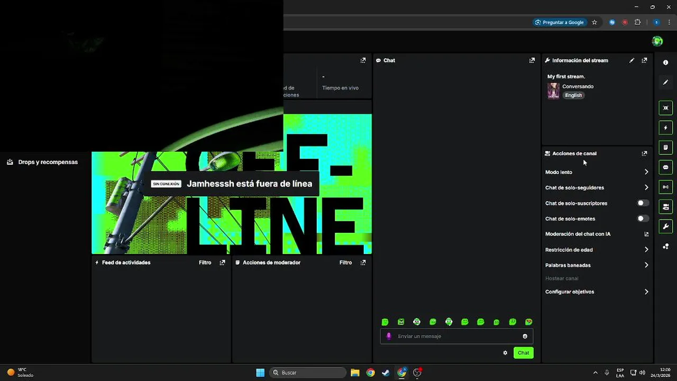Pop out the session stats panel
The image size is (677, 381).
click(x=363, y=60)
